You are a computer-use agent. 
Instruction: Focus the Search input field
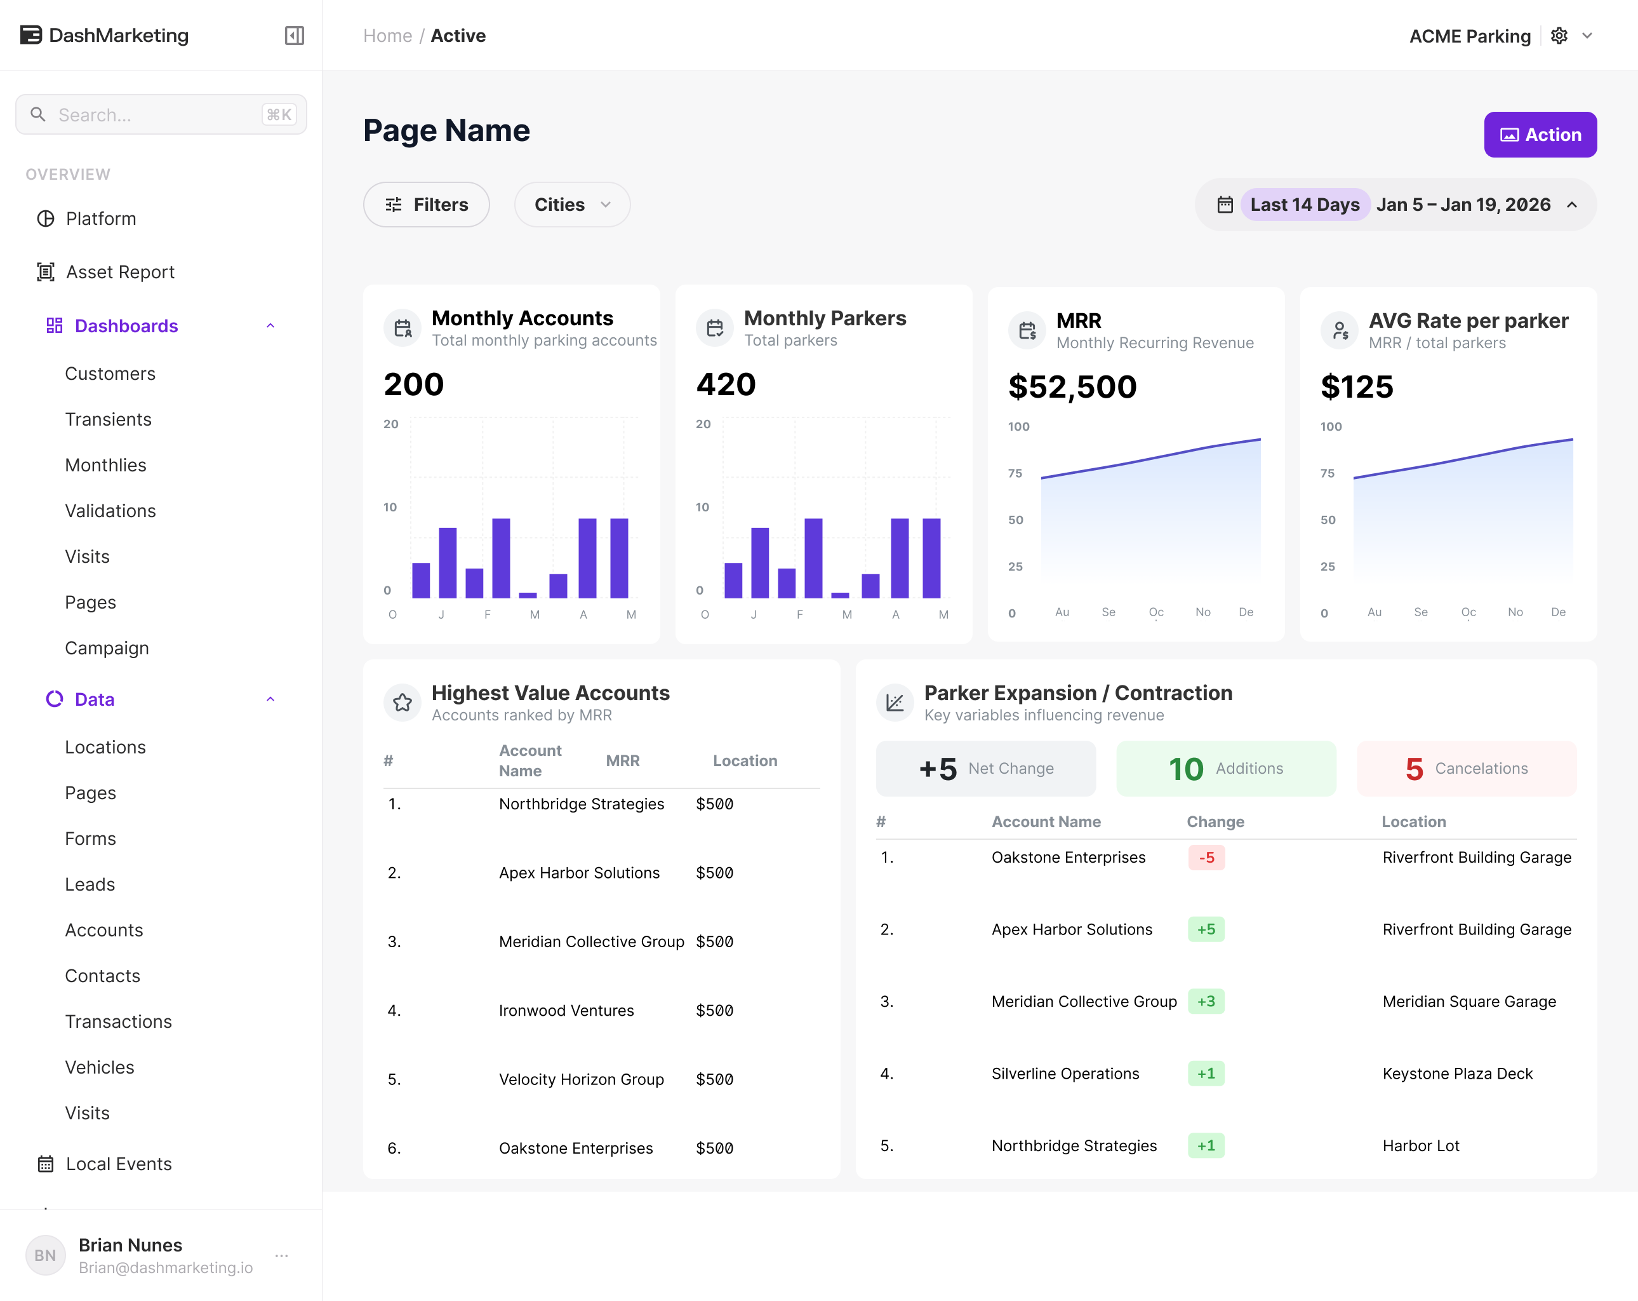(161, 115)
